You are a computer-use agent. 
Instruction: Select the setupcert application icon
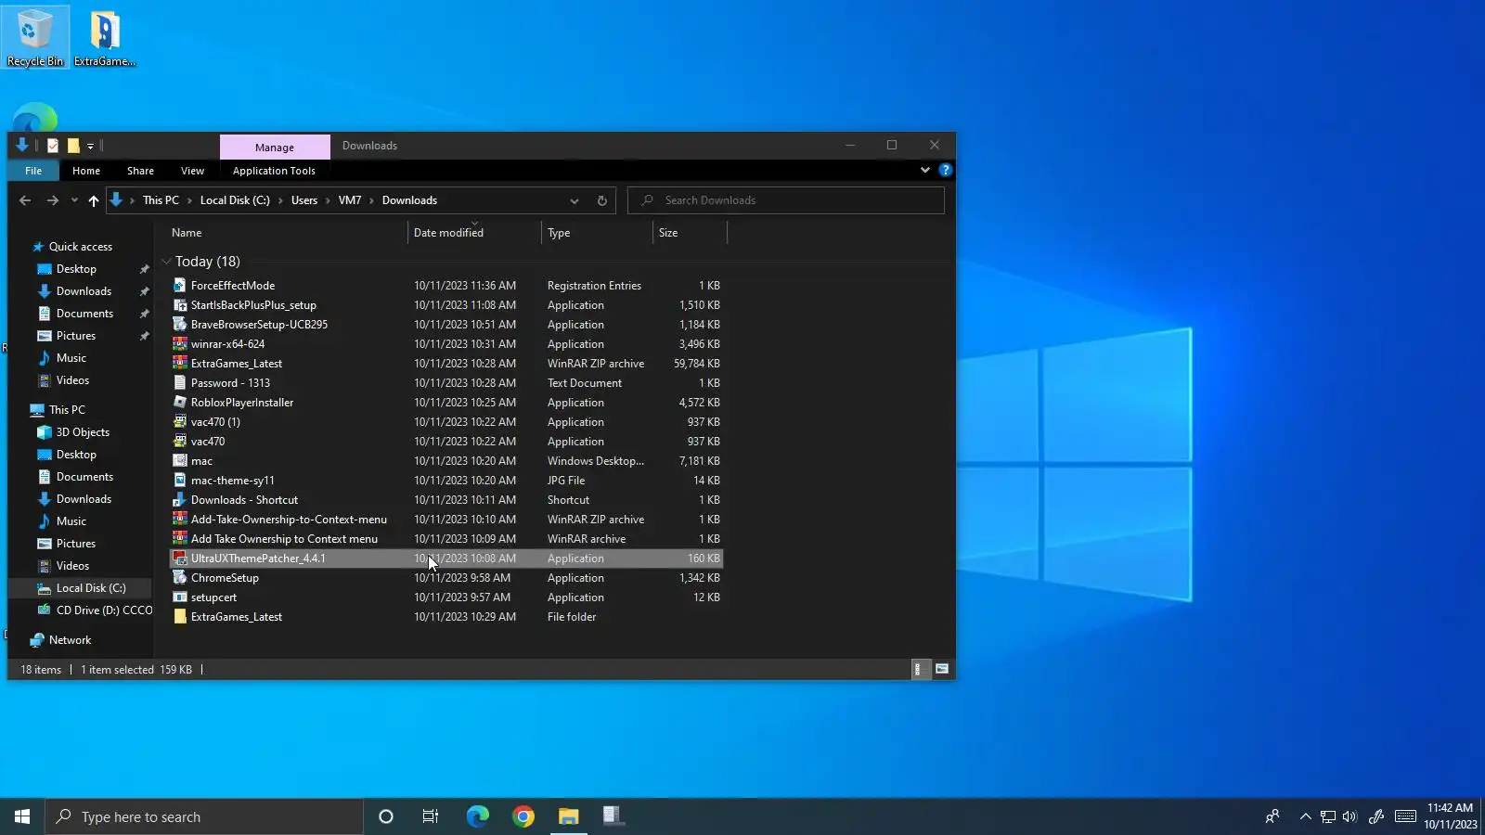click(180, 597)
